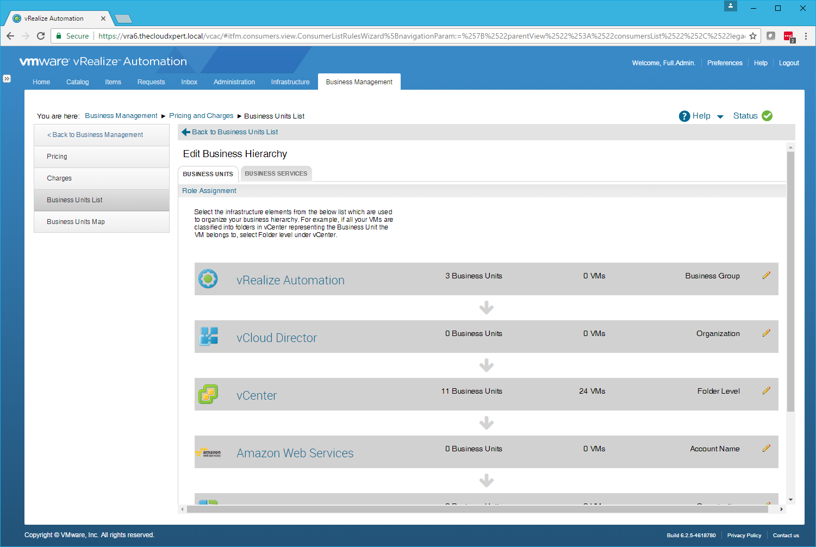The height and width of the screenshot is (547, 816).
Task: Click the pencil edit icon for vCloud Director
Action: tap(766, 333)
